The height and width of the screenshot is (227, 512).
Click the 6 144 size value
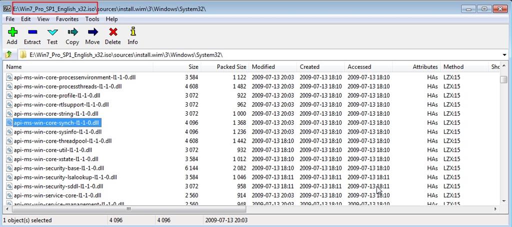[x=190, y=168]
